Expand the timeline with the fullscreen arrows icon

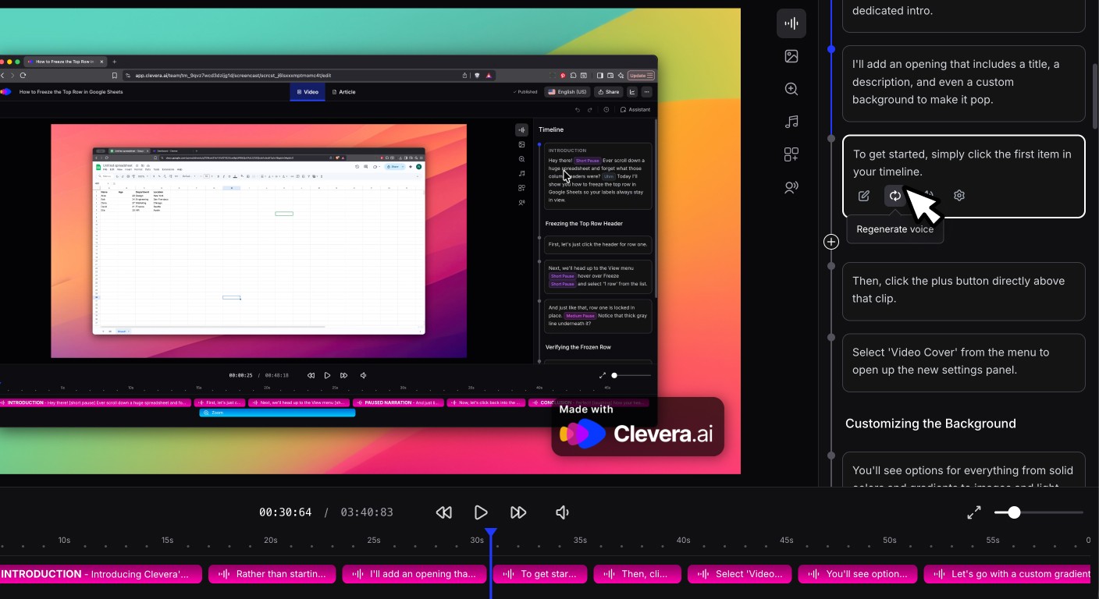(x=974, y=512)
